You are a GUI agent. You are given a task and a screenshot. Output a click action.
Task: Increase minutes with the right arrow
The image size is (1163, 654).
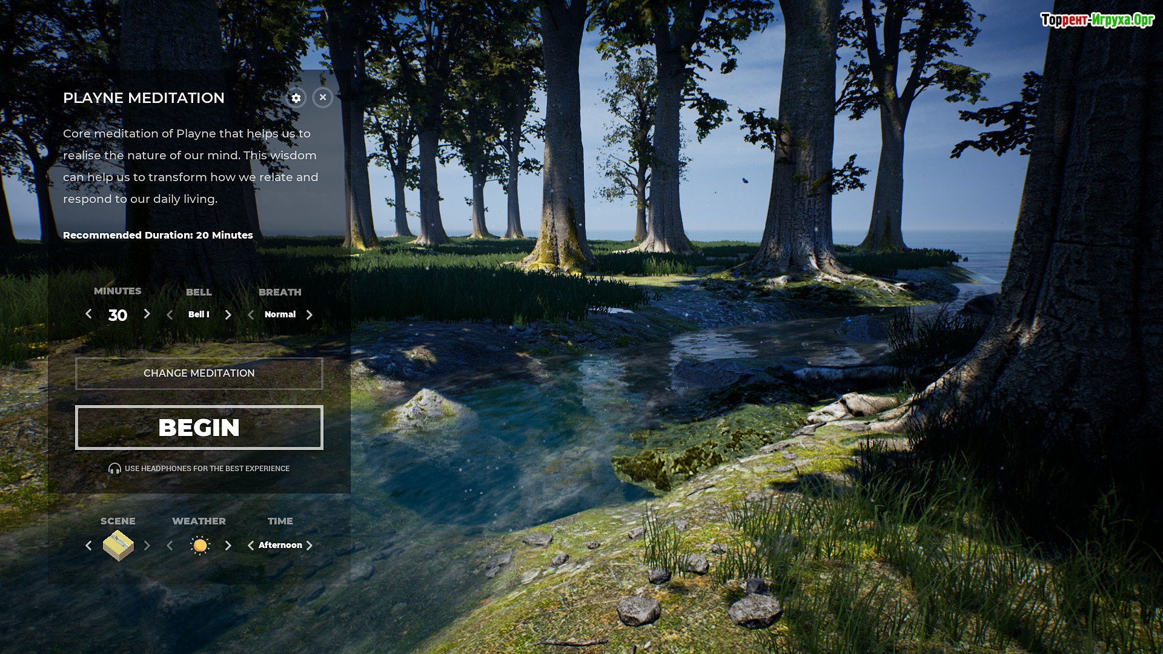pyautogui.click(x=147, y=314)
